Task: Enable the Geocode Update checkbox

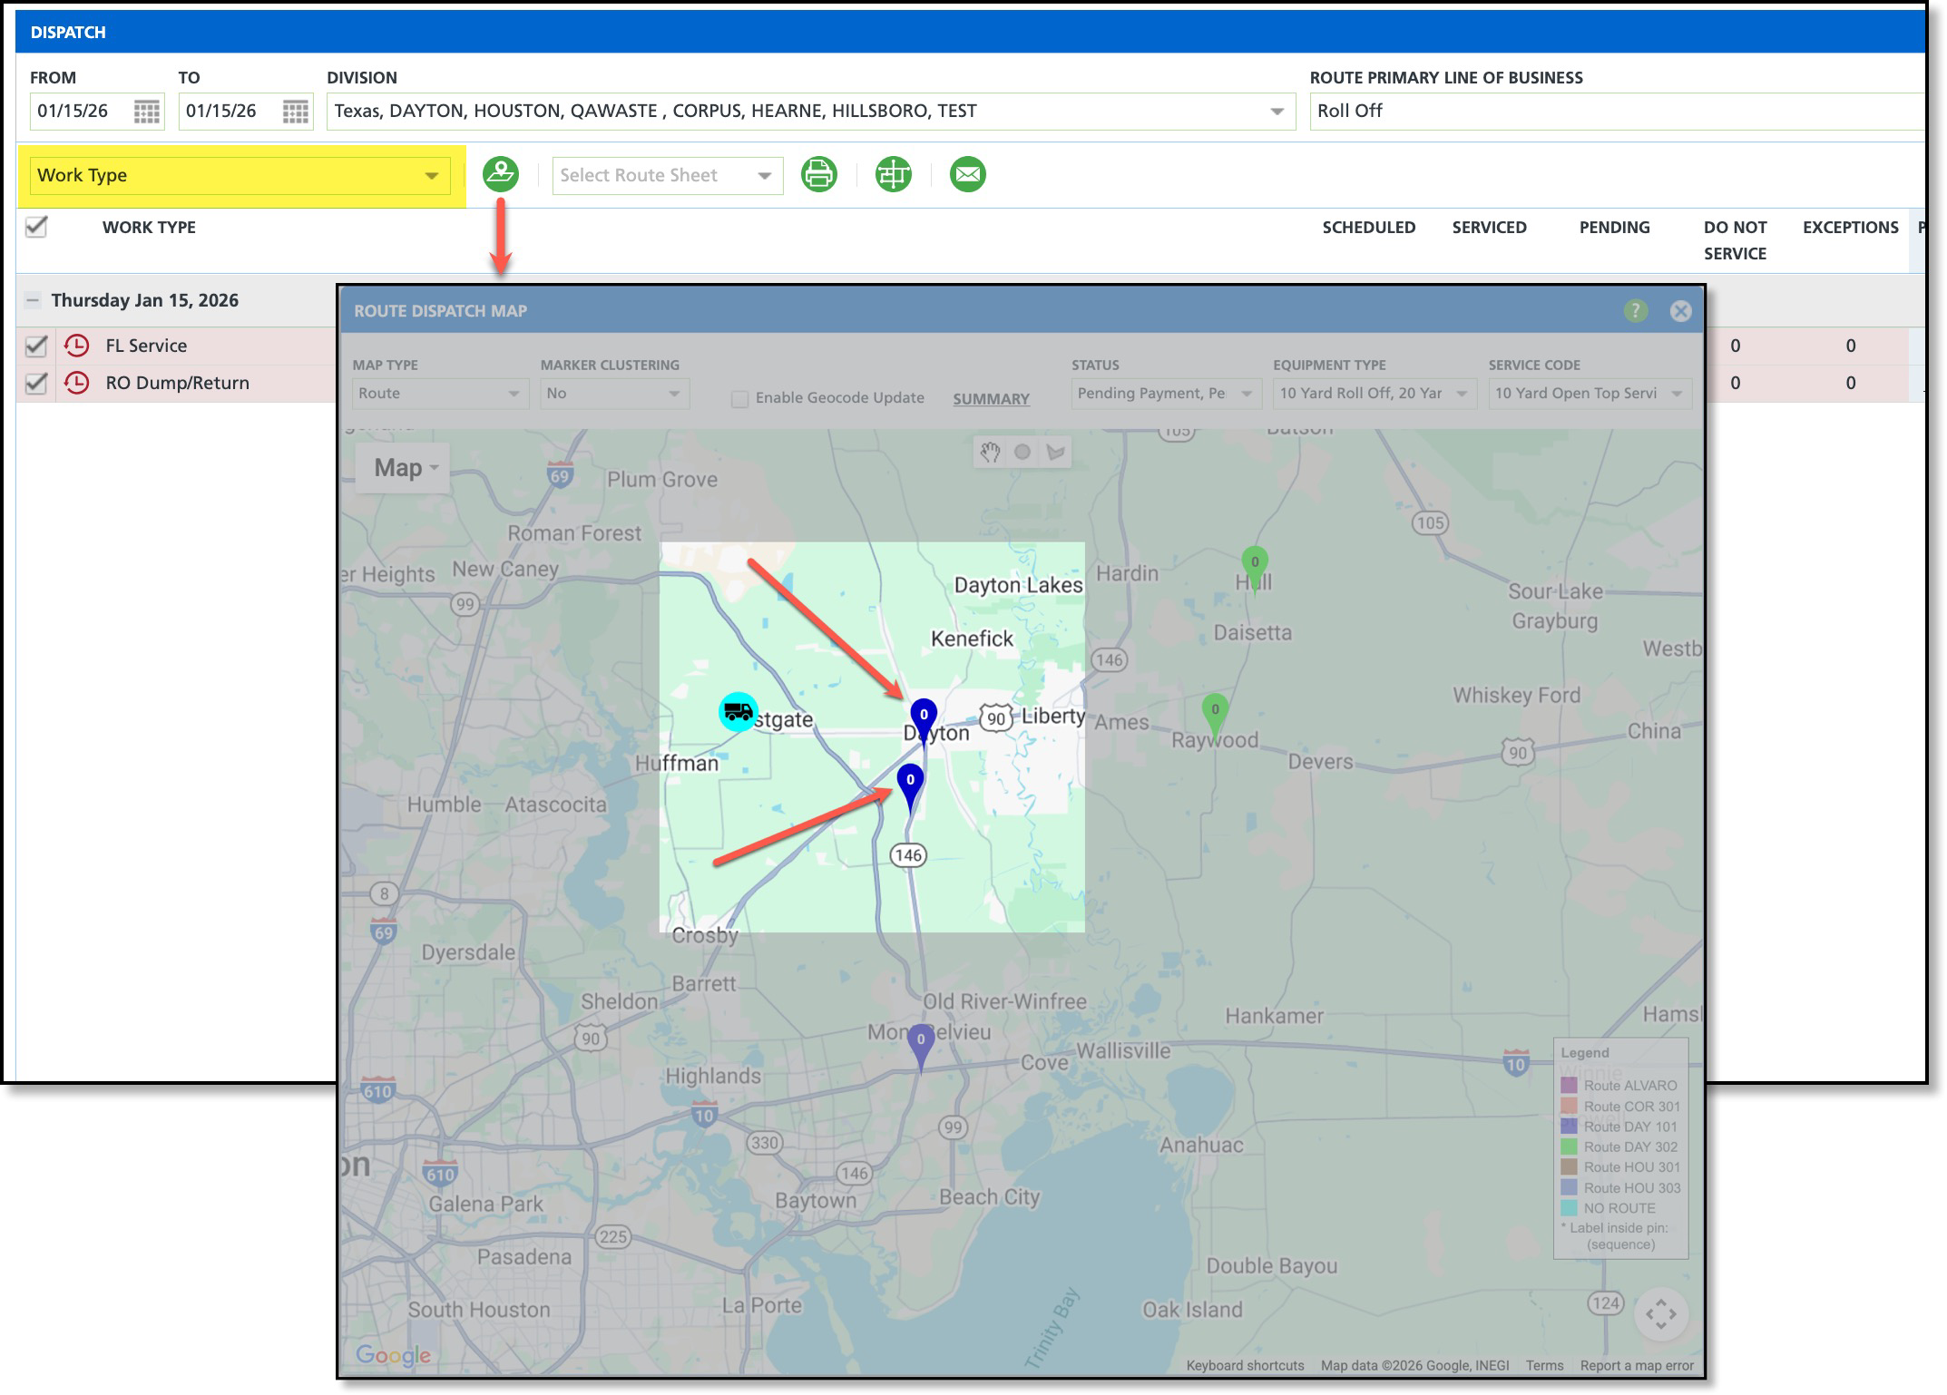Action: point(739,398)
